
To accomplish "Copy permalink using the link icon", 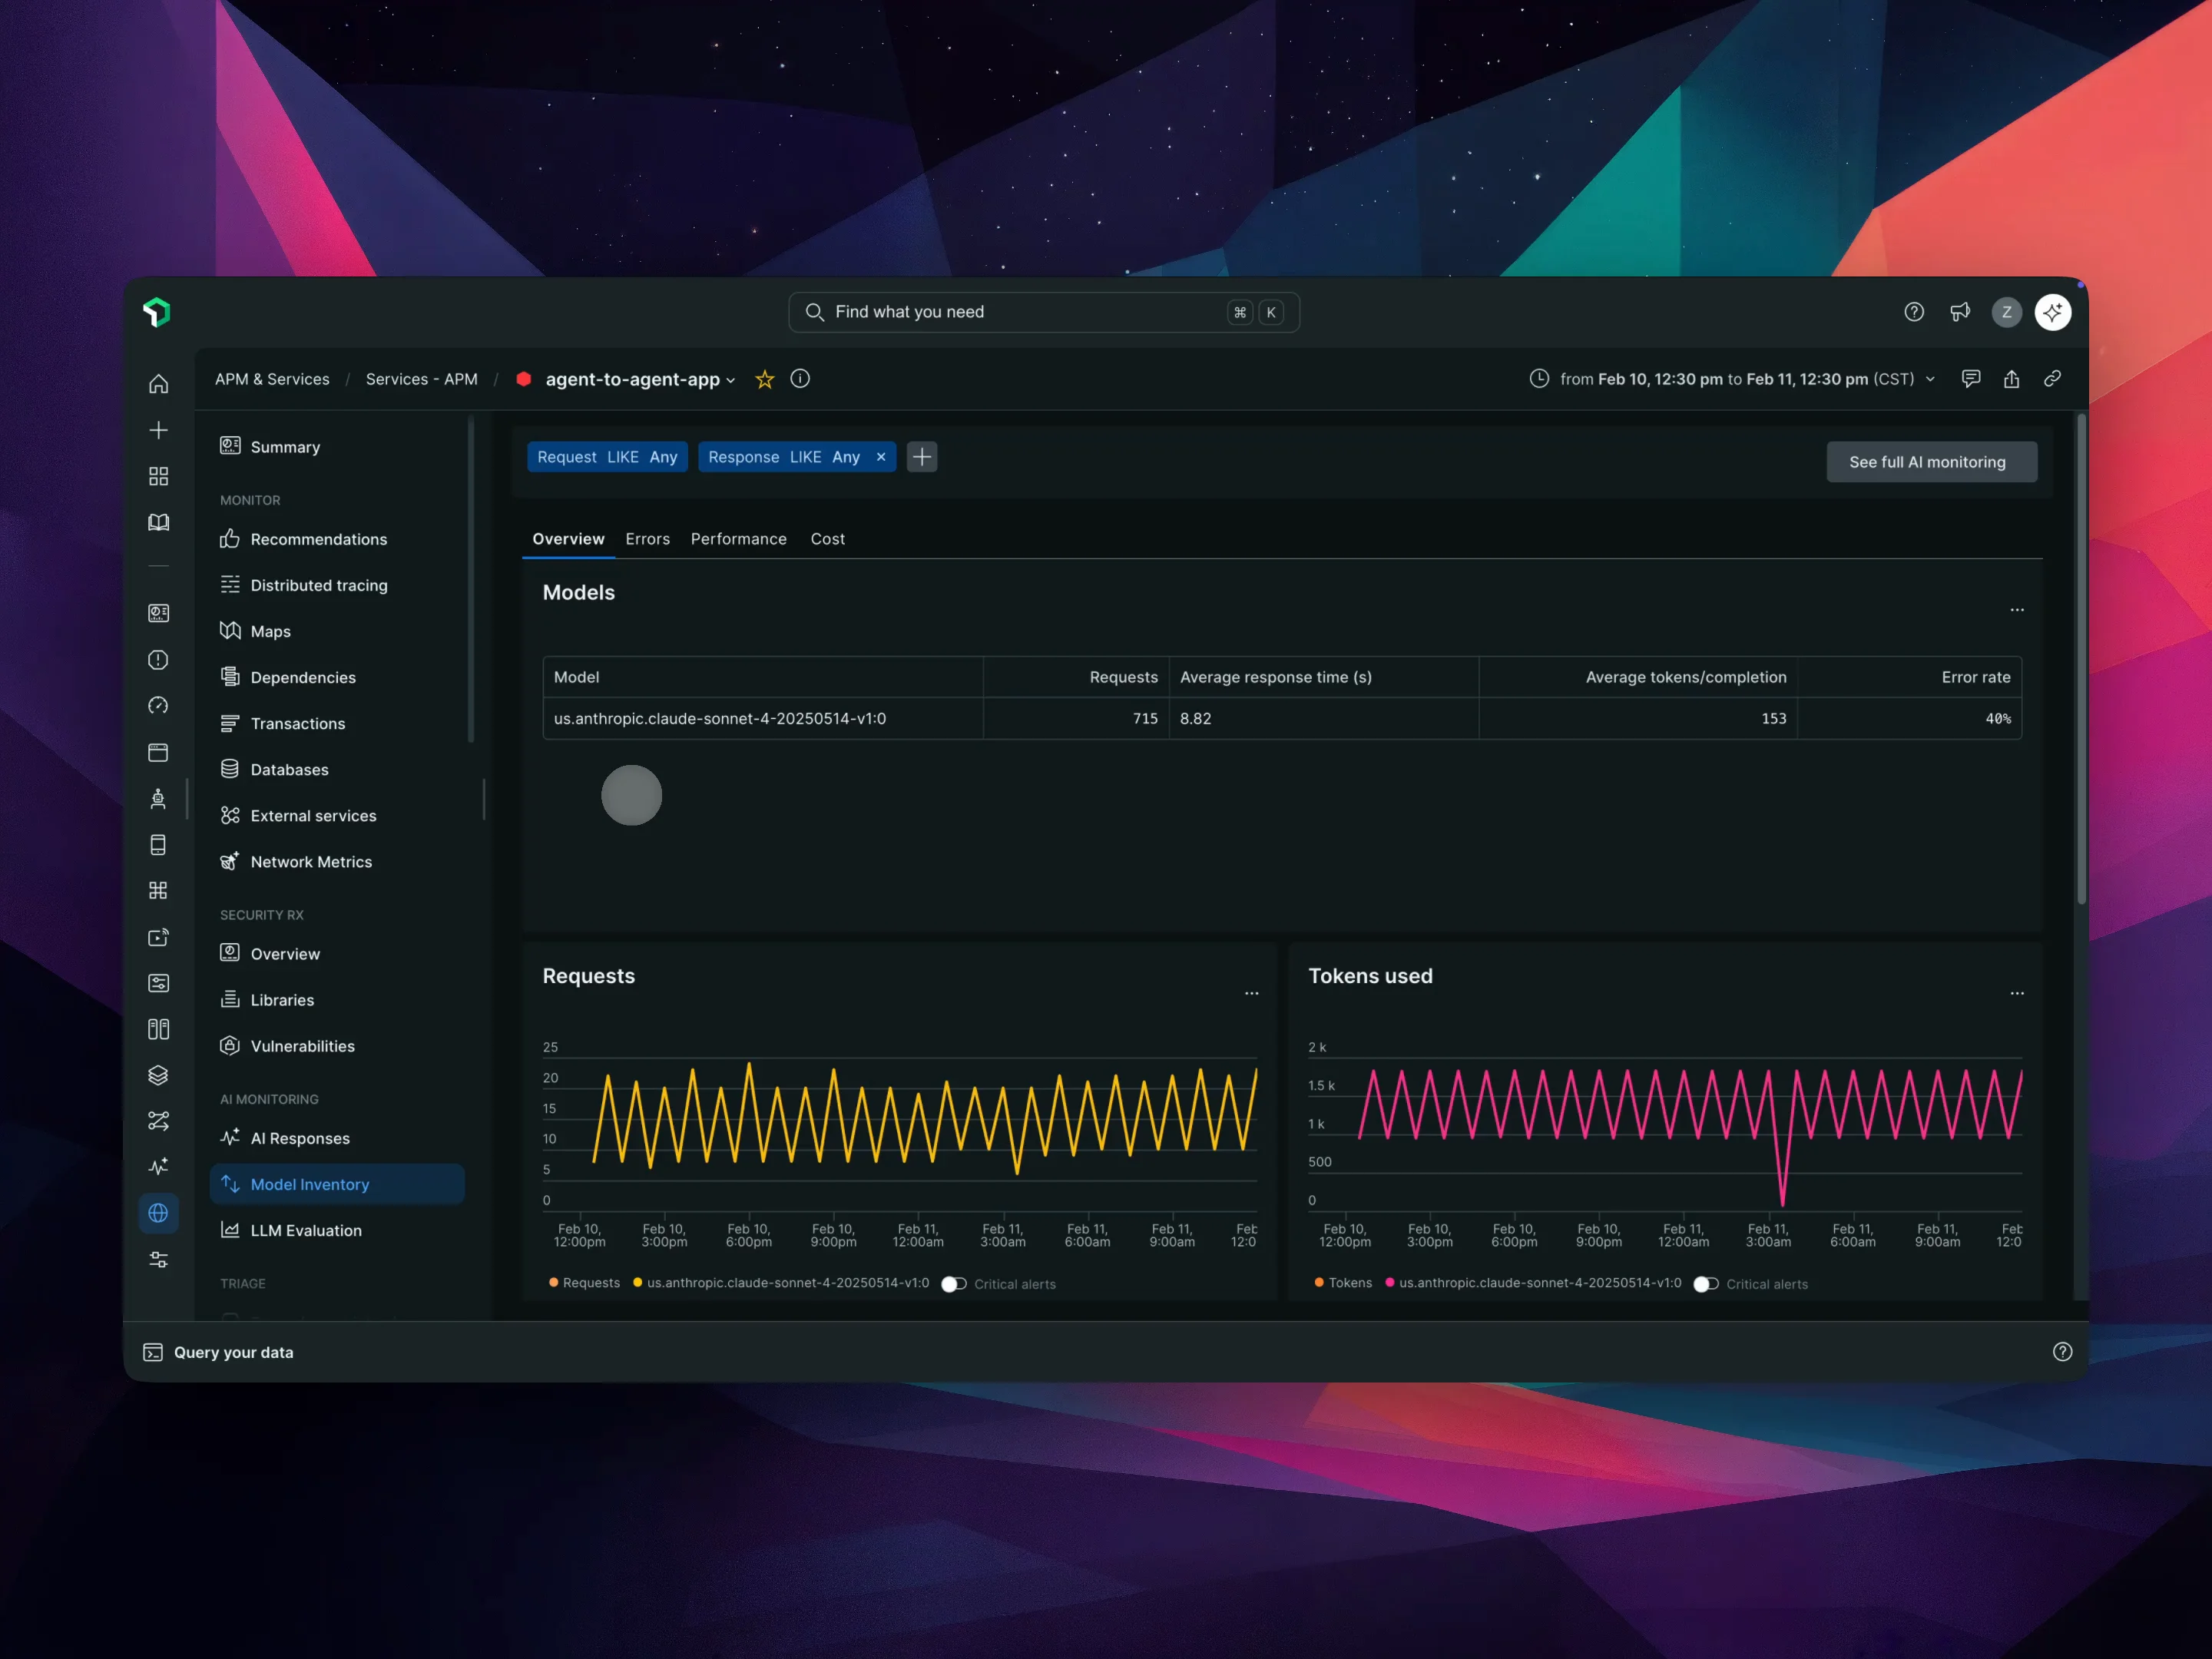I will coord(2052,379).
